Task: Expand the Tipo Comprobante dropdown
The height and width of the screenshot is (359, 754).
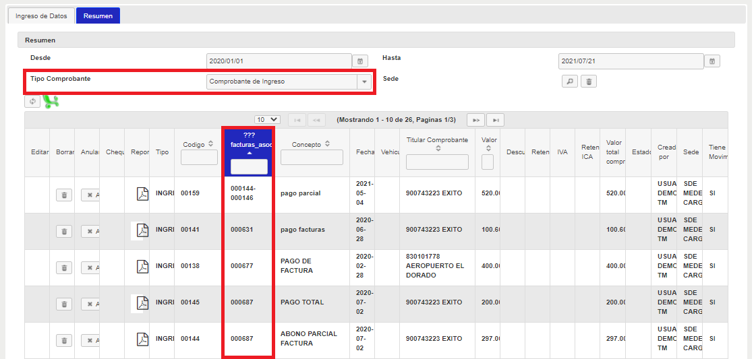Action: point(364,81)
